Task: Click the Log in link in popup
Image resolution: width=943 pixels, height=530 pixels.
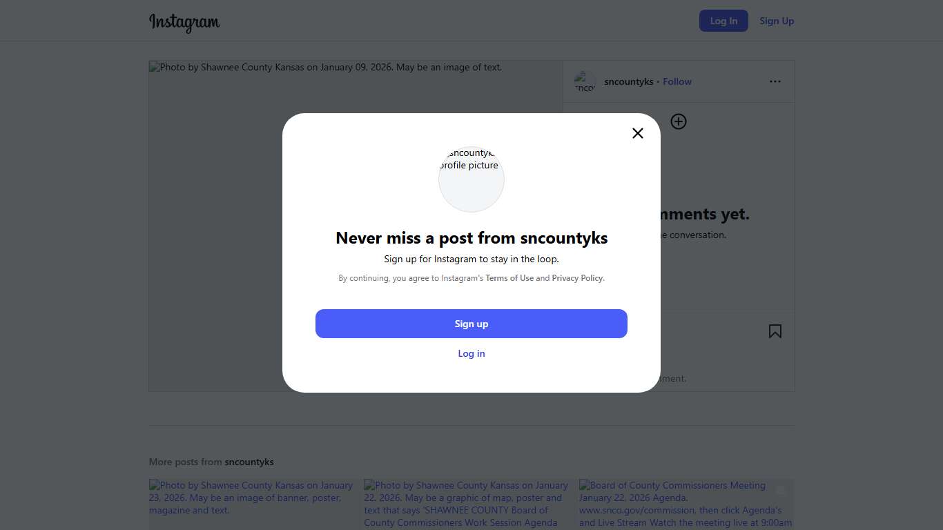Action: [x=471, y=353]
